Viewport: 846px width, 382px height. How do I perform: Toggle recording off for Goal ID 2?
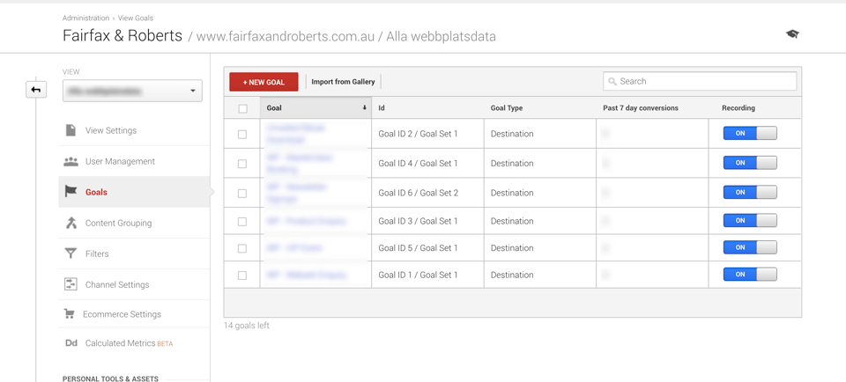click(750, 133)
